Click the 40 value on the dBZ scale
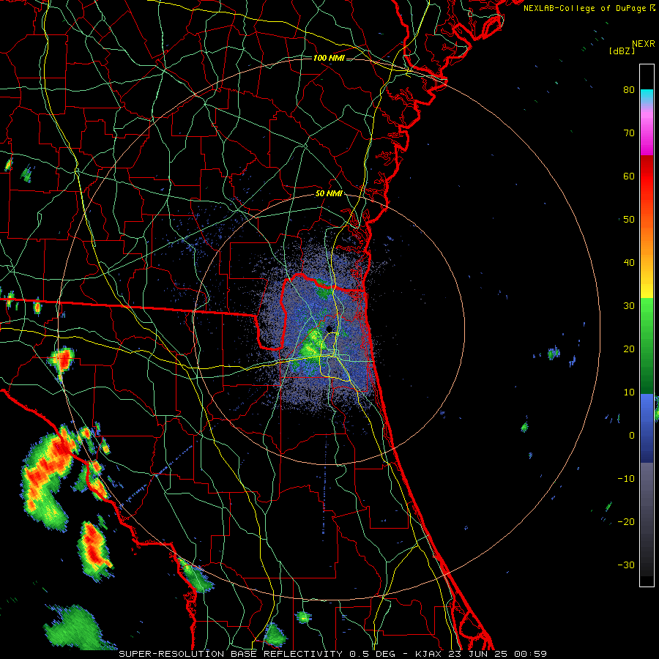The image size is (659, 659). point(629,263)
